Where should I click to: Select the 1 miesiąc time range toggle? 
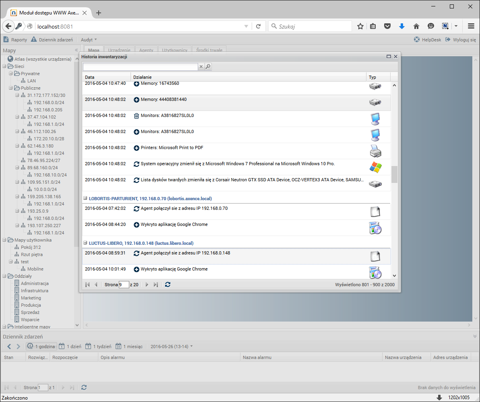(x=129, y=347)
